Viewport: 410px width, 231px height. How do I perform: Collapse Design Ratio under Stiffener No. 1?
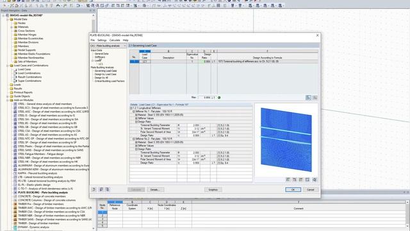click(x=136, y=122)
